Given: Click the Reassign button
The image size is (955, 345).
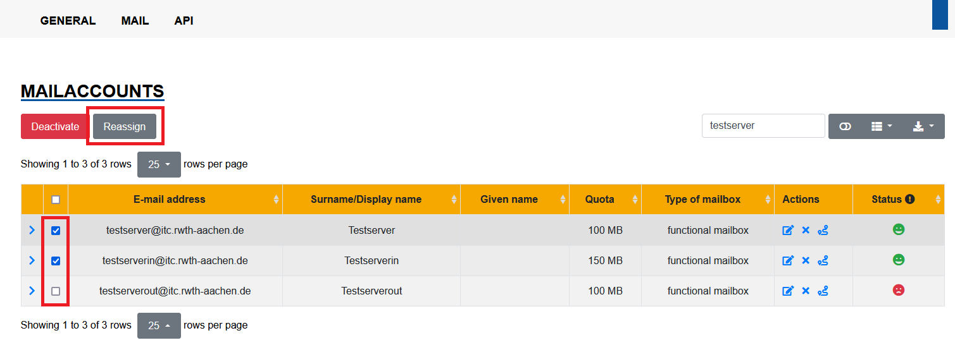Looking at the screenshot, I should (125, 126).
